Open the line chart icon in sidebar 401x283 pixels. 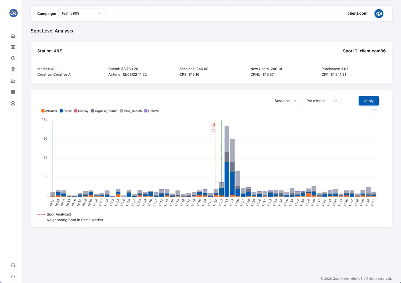pyautogui.click(x=13, y=81)
